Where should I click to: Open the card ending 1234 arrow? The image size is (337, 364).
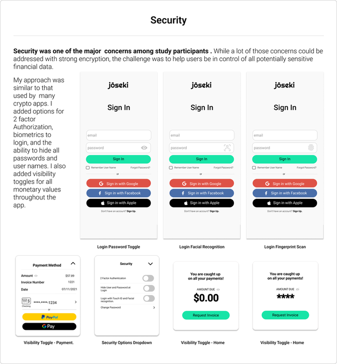(76, 302)
